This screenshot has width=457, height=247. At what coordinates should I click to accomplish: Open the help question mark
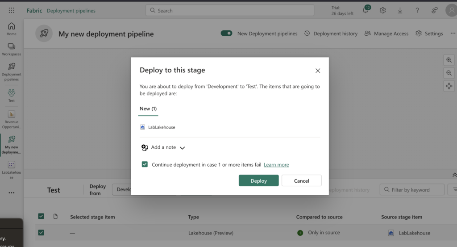pyautogui.click(x=417, y=11)
